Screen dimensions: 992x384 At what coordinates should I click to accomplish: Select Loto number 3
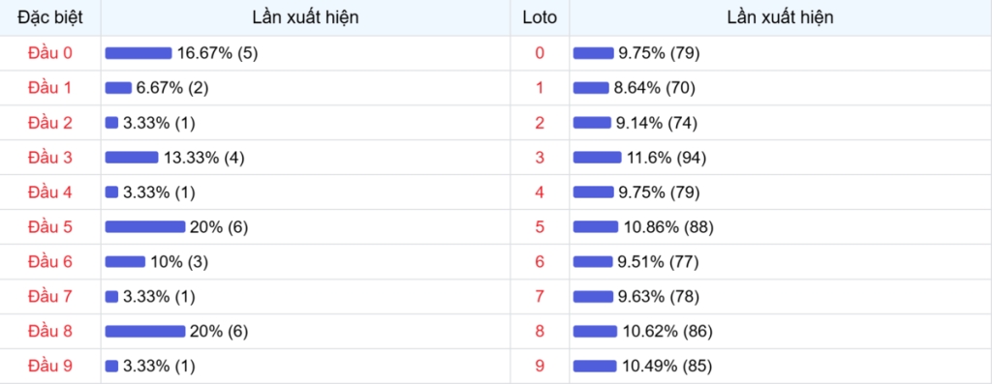(540, 158)
